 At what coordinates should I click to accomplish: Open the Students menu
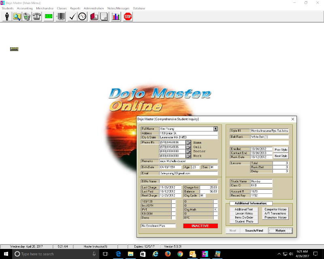click(8, 8)
